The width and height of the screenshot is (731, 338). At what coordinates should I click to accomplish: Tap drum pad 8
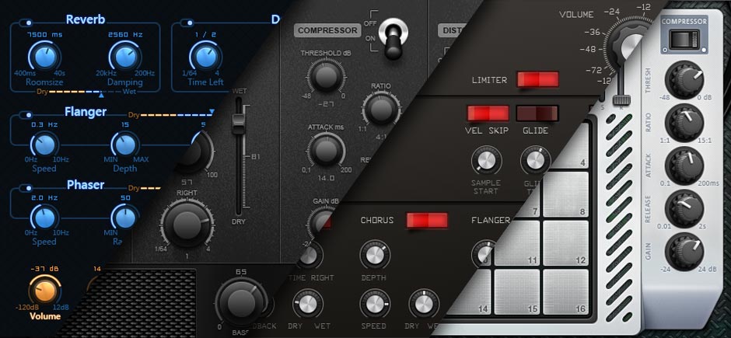(x=565, y=194)
